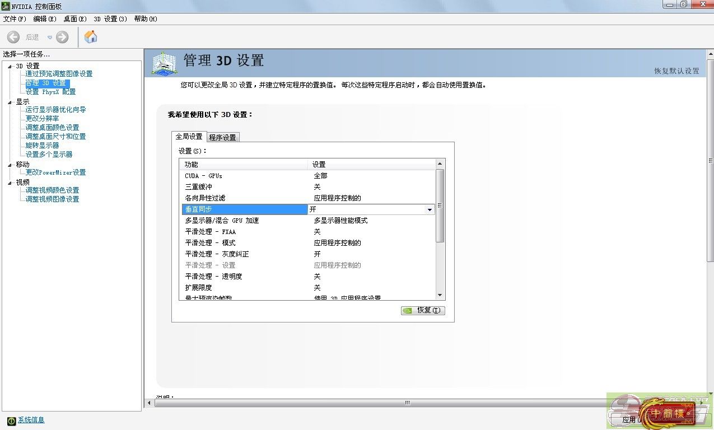This screenshot has width=714, height=430.
Task: Switch to the 程序设置 tab
Action: tap(222, 137)
